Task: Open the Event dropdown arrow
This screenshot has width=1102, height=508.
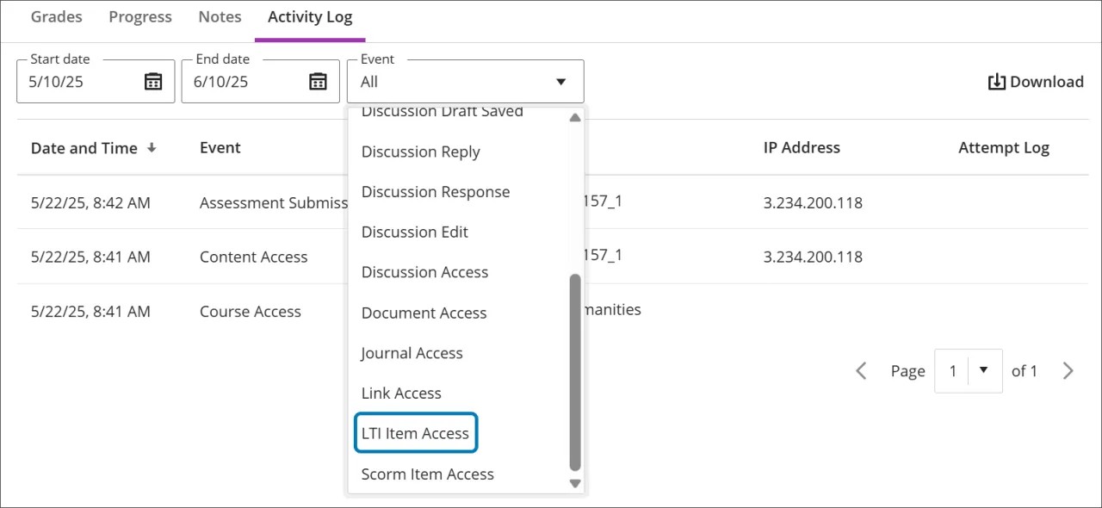Action: pyautogui.click(x=560, y=81)
